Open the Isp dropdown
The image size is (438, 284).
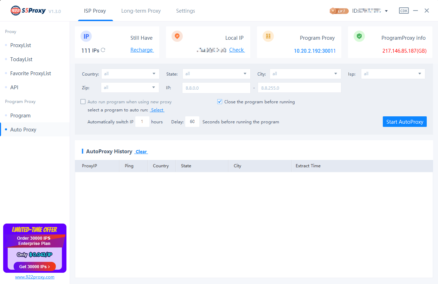pyautogui.click(x=393, y=74)
